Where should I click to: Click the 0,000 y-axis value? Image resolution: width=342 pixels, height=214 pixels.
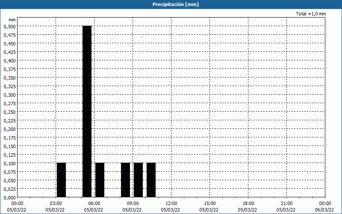coord(9,198)
